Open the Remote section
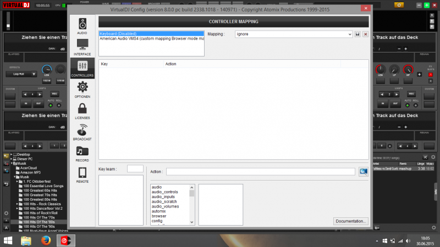This screenshot has height=247, width=440. pos(82,175)
